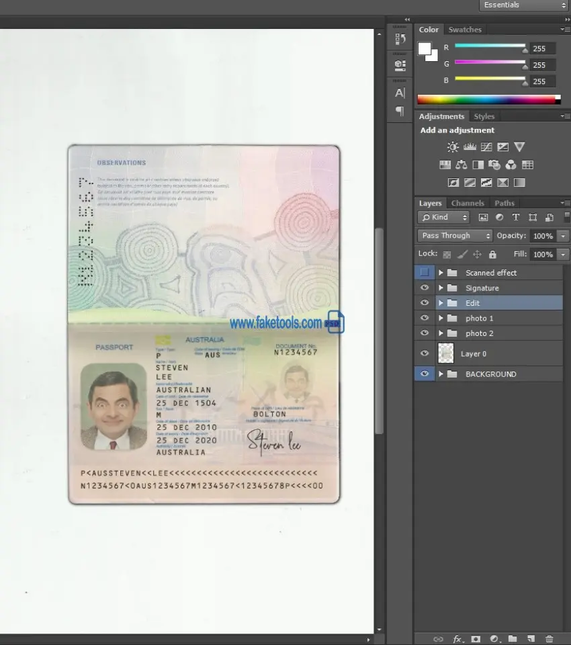Add a Brightness/Contrast adjustment

coord(453,147)
